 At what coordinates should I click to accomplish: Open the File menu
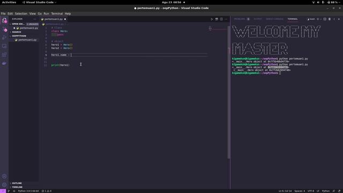pos(3,13)
